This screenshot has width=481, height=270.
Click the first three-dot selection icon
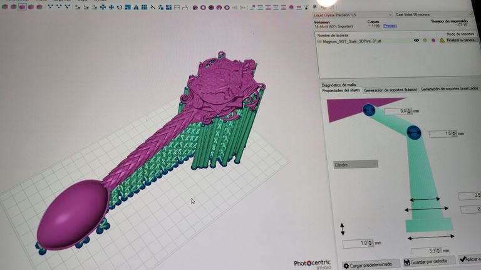[50, 7]
